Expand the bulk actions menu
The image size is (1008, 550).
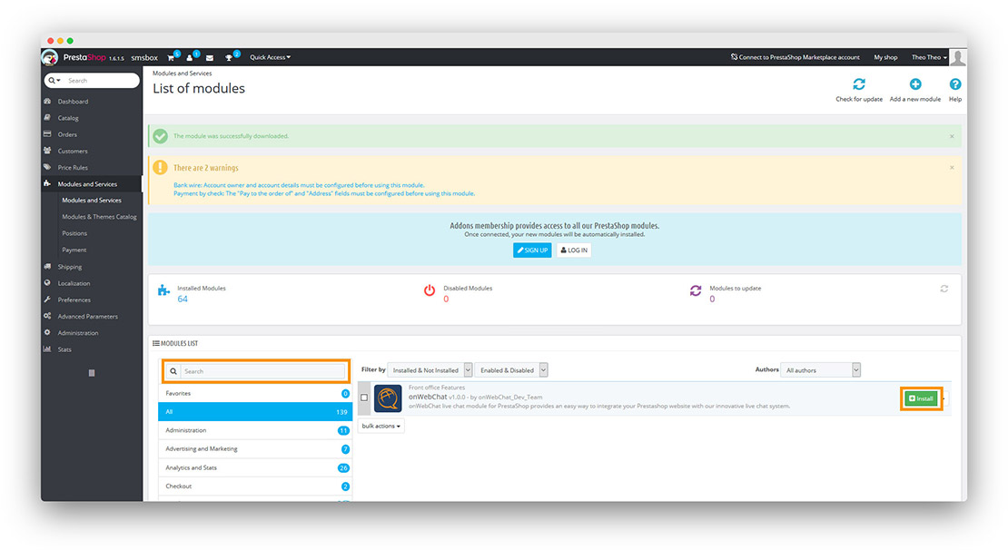[380, 425]
